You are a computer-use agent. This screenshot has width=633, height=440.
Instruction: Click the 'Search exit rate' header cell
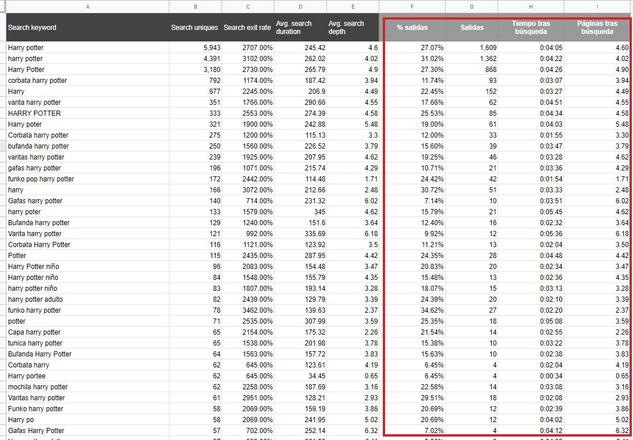[x=248, y=28]
